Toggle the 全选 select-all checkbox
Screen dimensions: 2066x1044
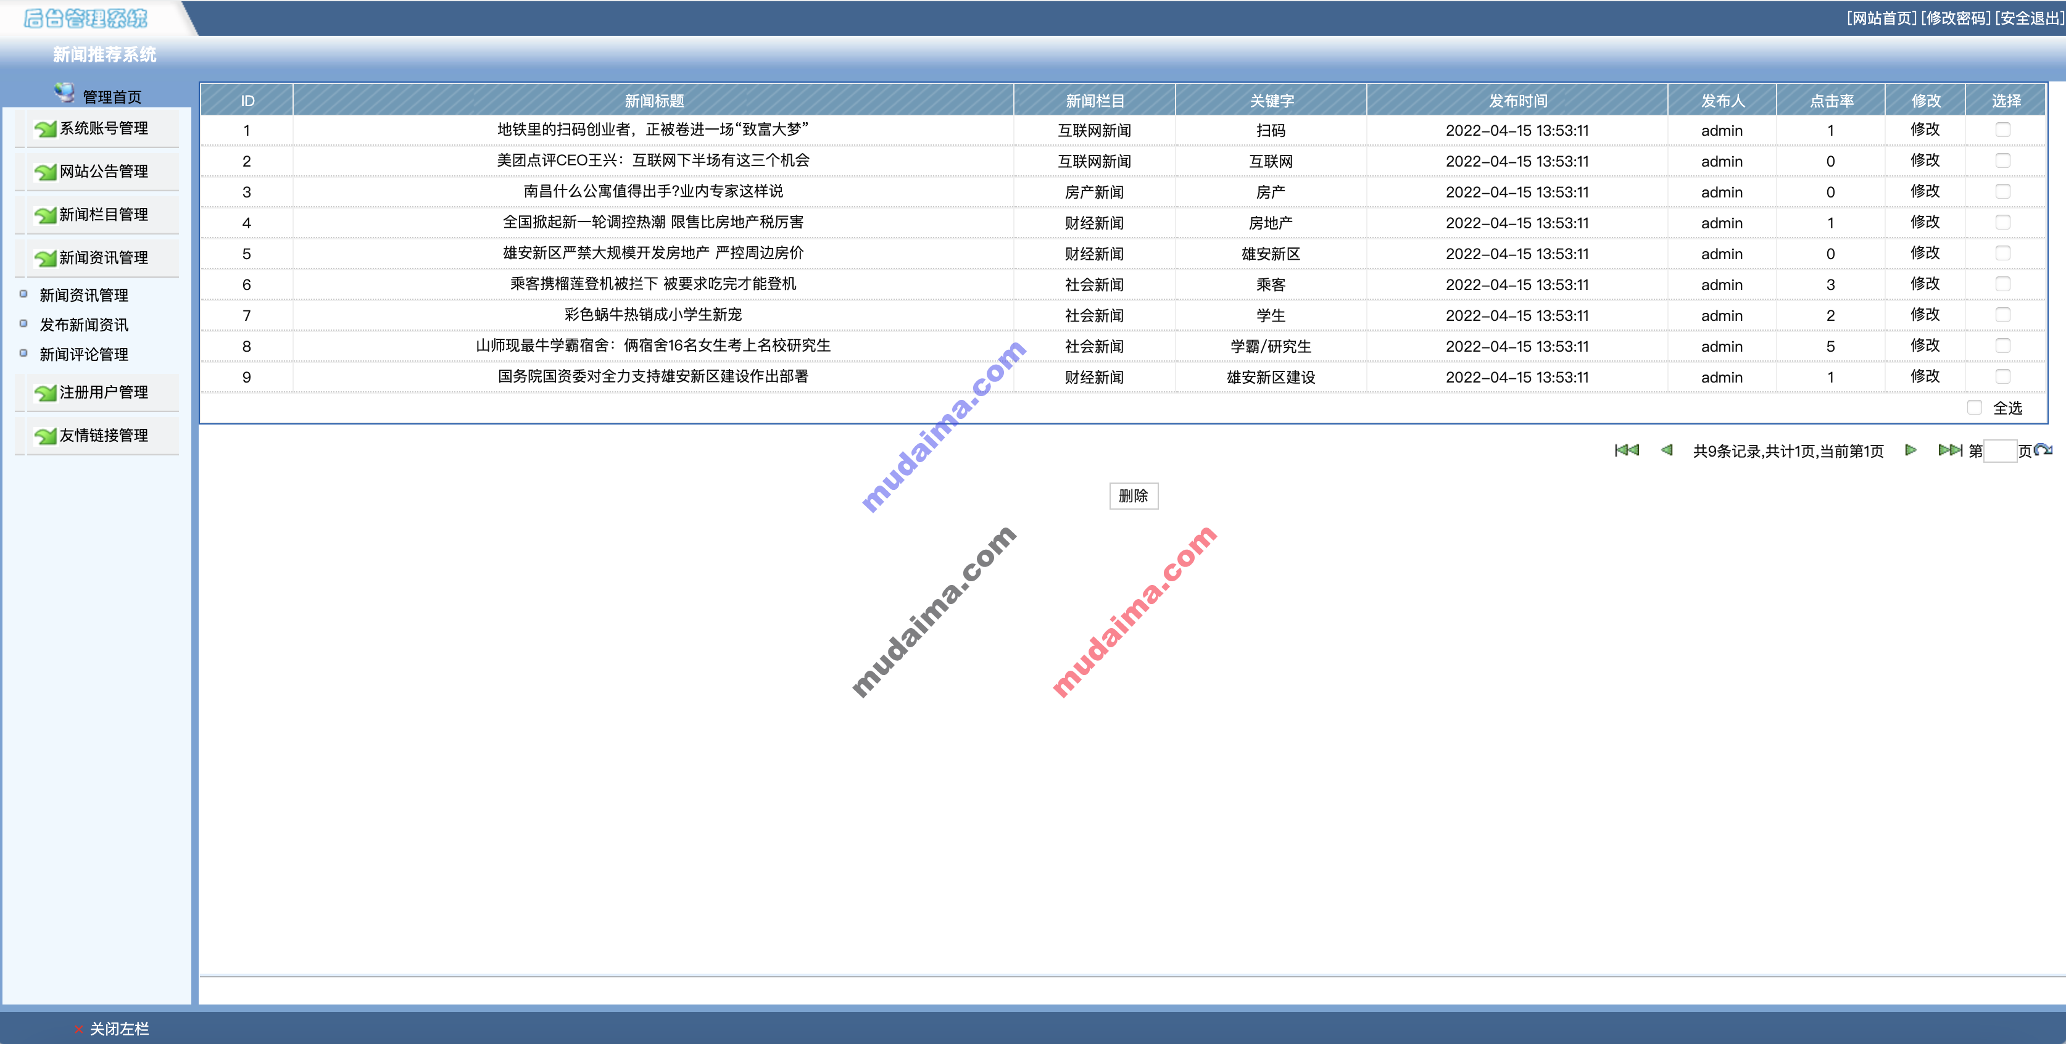[x=1975, y=407]
